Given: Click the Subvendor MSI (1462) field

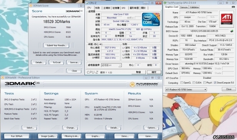Looking at the screenshot, I should (x=220, y=36).
